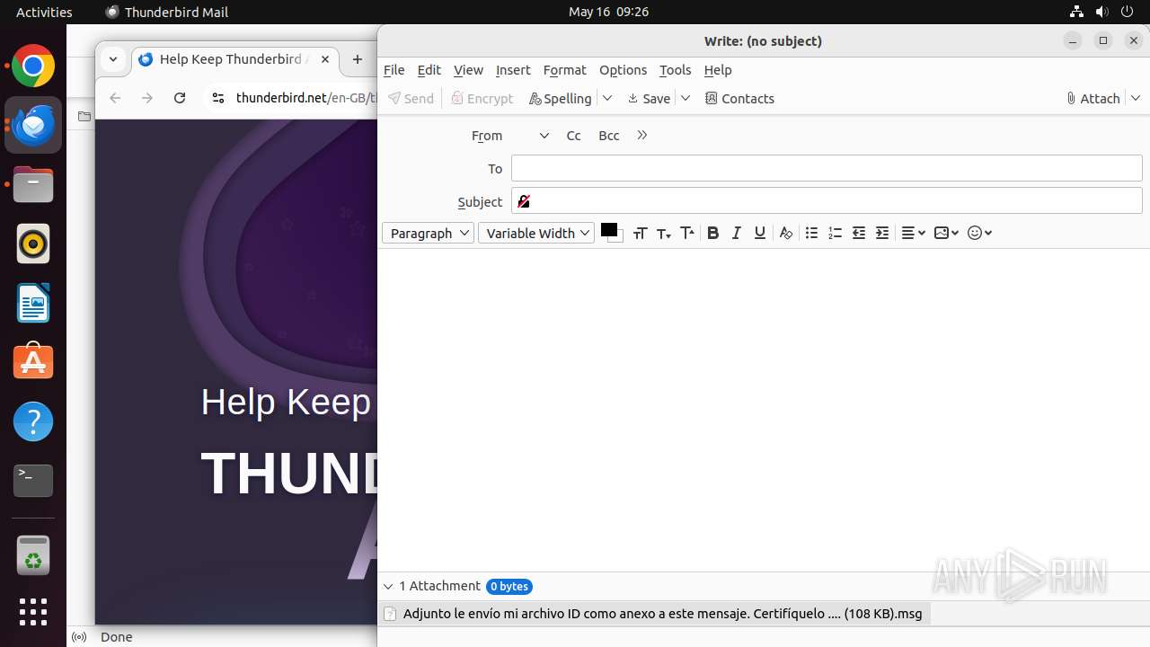Click the smaller font size icon

[664, 233]
